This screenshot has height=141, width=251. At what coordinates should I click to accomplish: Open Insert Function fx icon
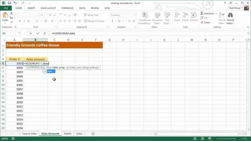click(x=45, y=33)
